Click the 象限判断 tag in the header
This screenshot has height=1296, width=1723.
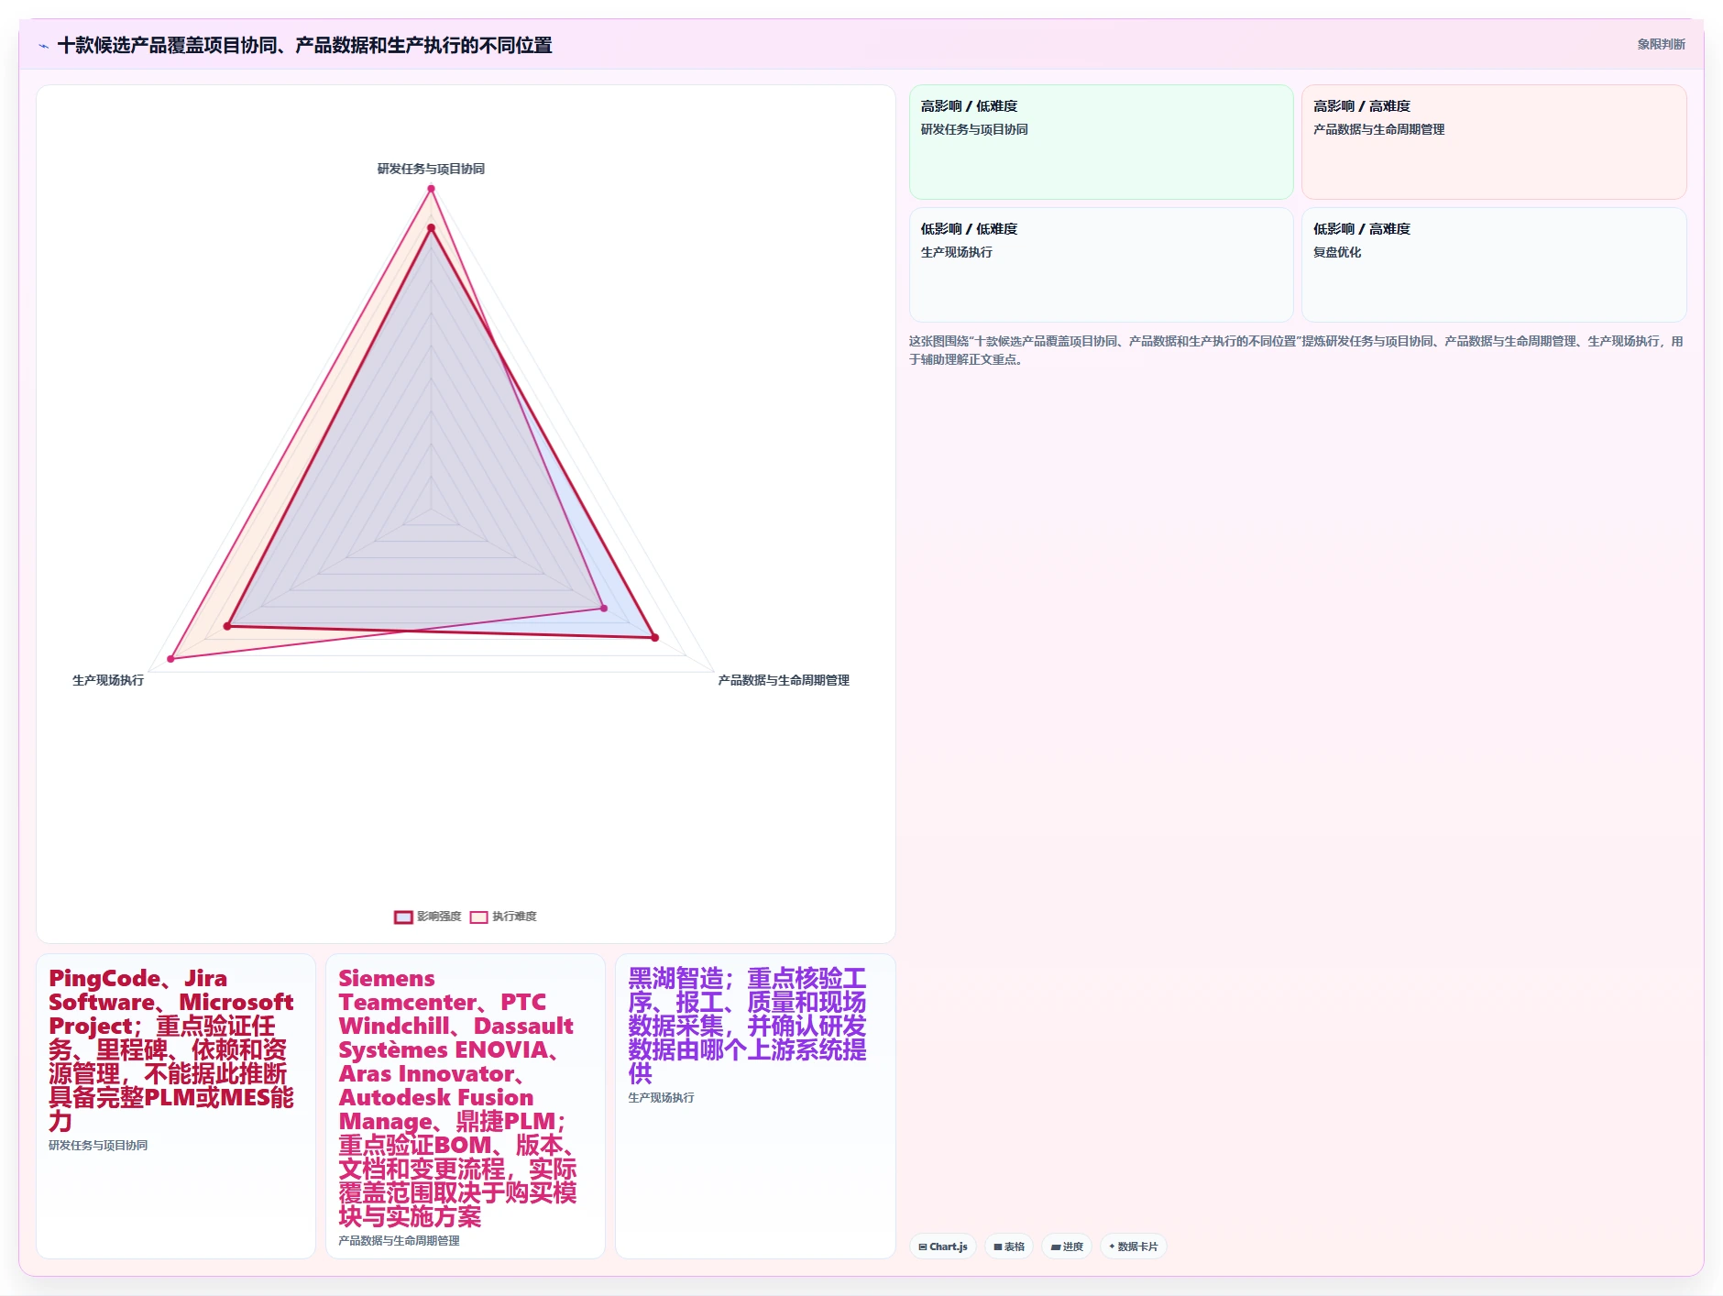point(1661,44)
